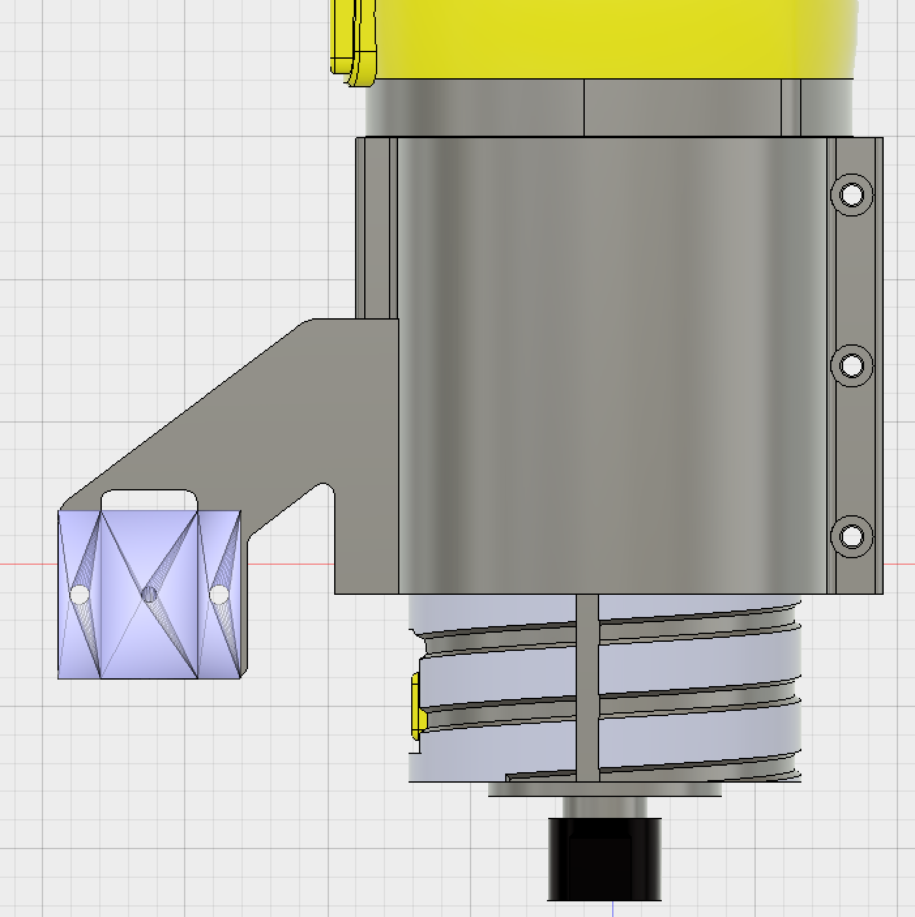
Task: Select the light blue threaded housing
Action: [604, 688]
